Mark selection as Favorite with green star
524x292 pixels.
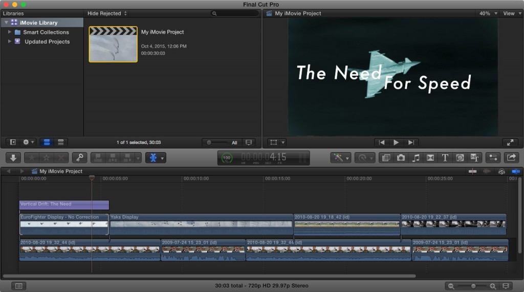[x=31, y=158]
